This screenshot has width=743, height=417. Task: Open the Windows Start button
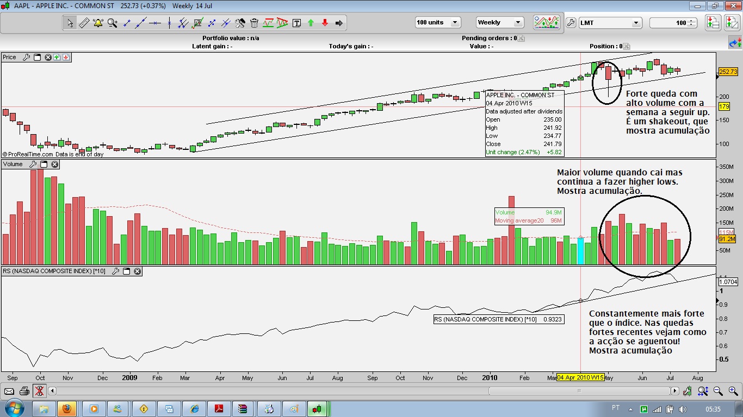click(x=14, y=408)
